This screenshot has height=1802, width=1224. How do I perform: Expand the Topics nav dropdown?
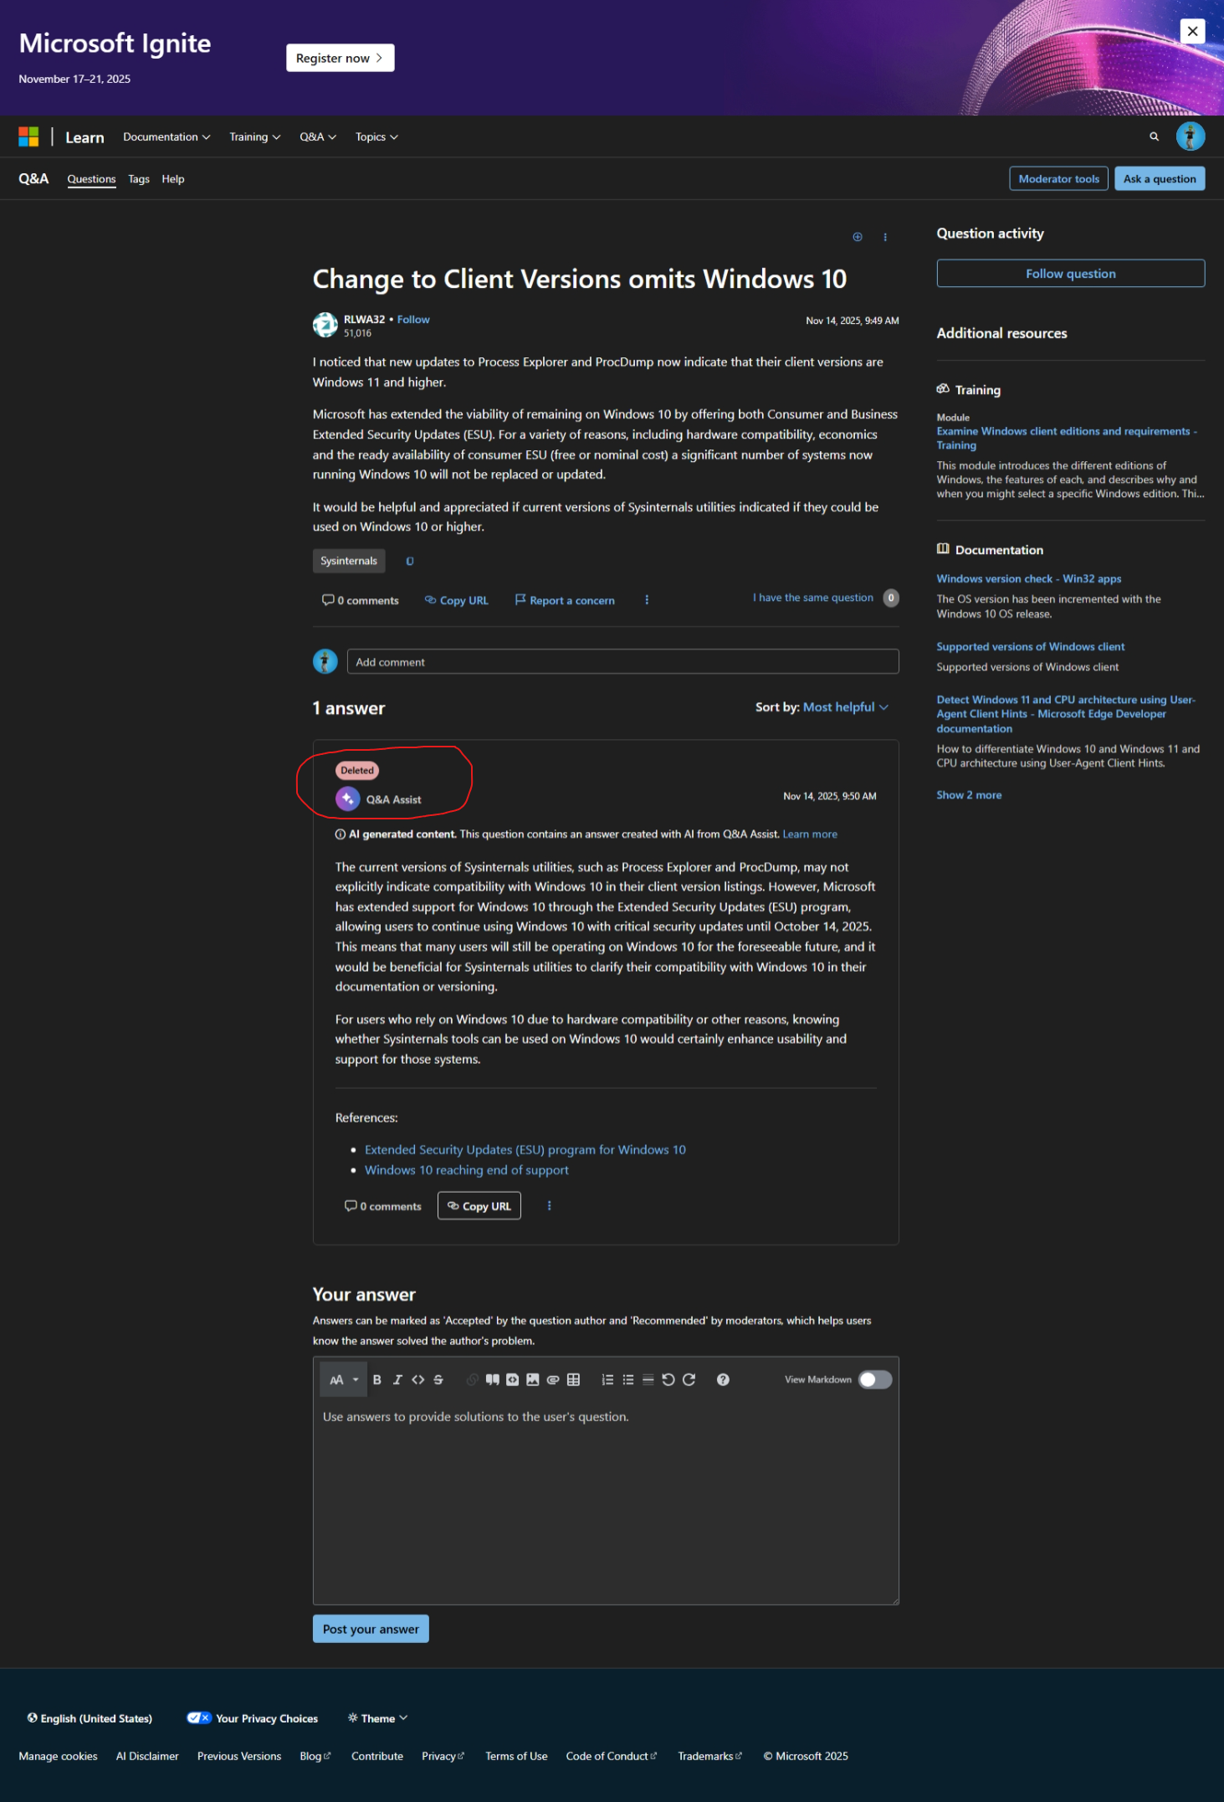(376, 136)
